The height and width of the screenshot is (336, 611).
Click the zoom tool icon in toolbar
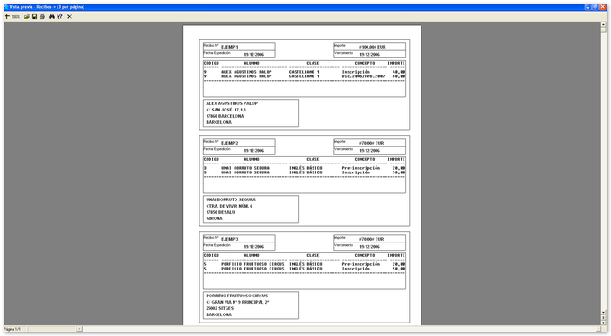tap(7, 17)
